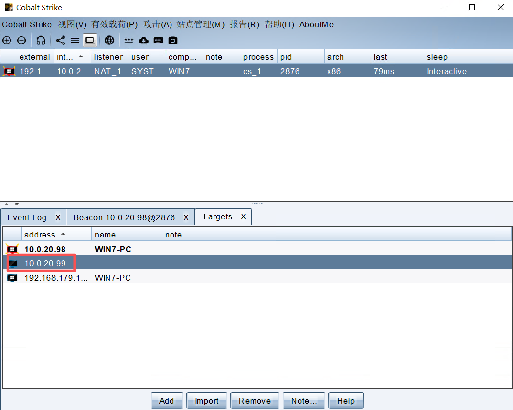Select target address 10.0.20.99
Image resolution: width=513 pixels, height=410 pixels.
(x=45, y=263)
